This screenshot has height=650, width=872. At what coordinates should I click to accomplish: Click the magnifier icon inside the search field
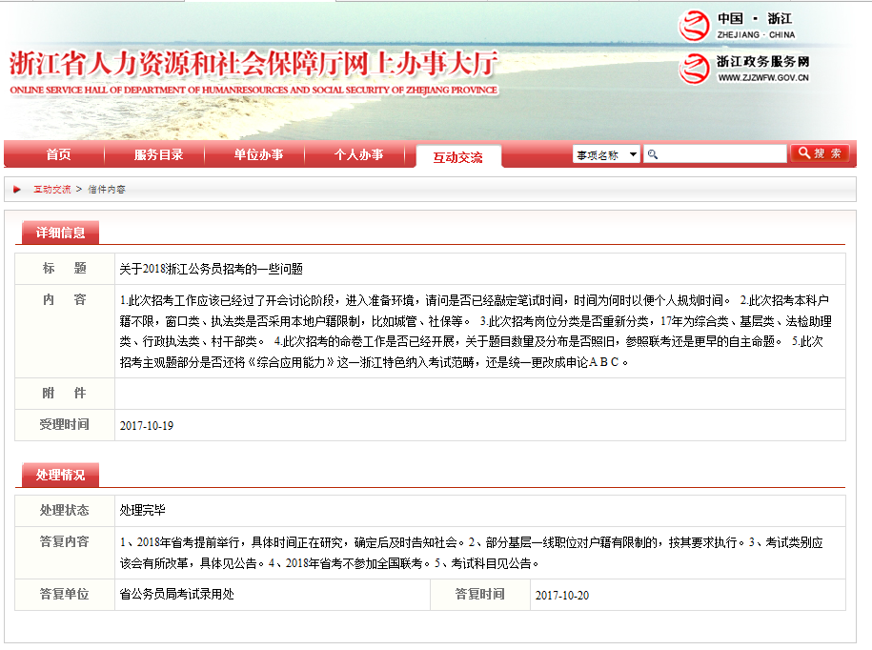tap(653, 154)
